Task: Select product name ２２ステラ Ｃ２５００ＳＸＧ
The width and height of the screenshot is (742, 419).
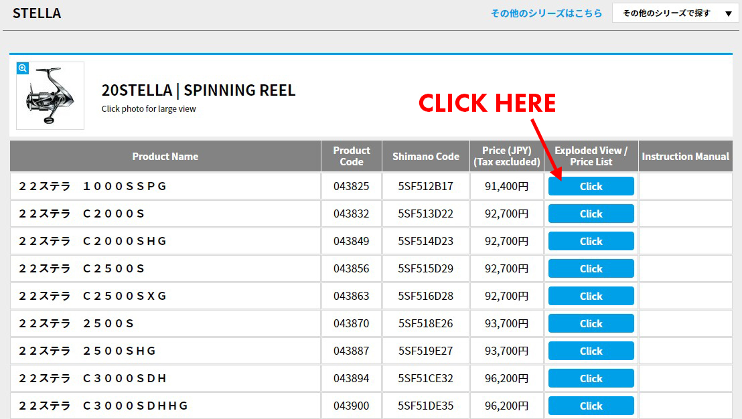Action: coord(92,296)
